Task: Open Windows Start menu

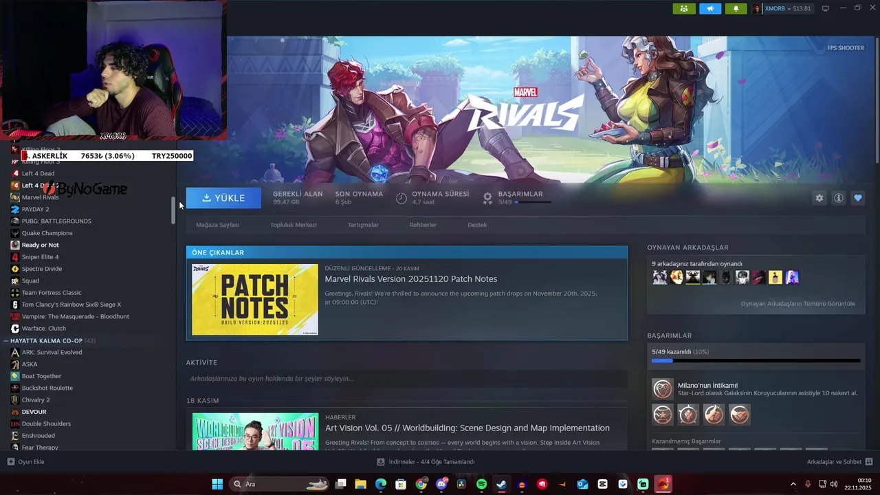Action: [217, 484]
